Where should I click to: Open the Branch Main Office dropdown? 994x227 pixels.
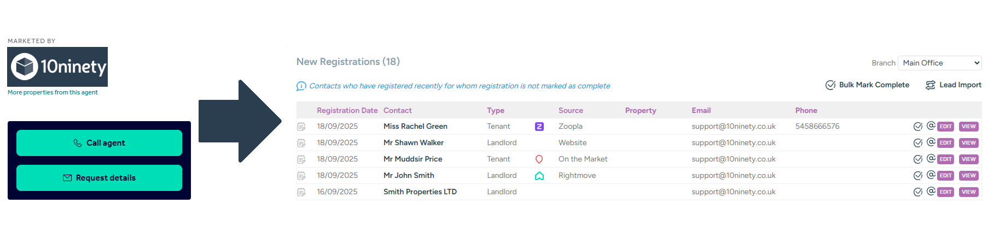[939, 63]
